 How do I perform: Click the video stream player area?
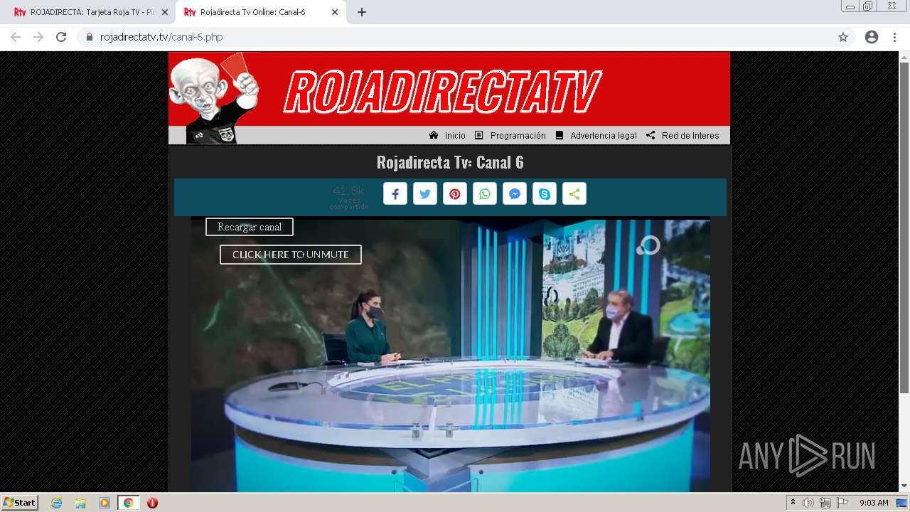tap(451, 355)
